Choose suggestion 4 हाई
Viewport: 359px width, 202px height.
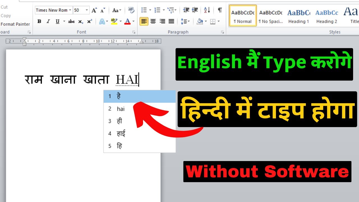point(140,134)
